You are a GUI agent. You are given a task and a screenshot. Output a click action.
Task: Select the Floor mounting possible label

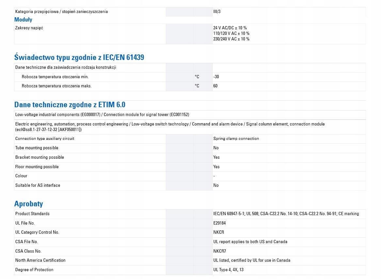click(37, 167)
